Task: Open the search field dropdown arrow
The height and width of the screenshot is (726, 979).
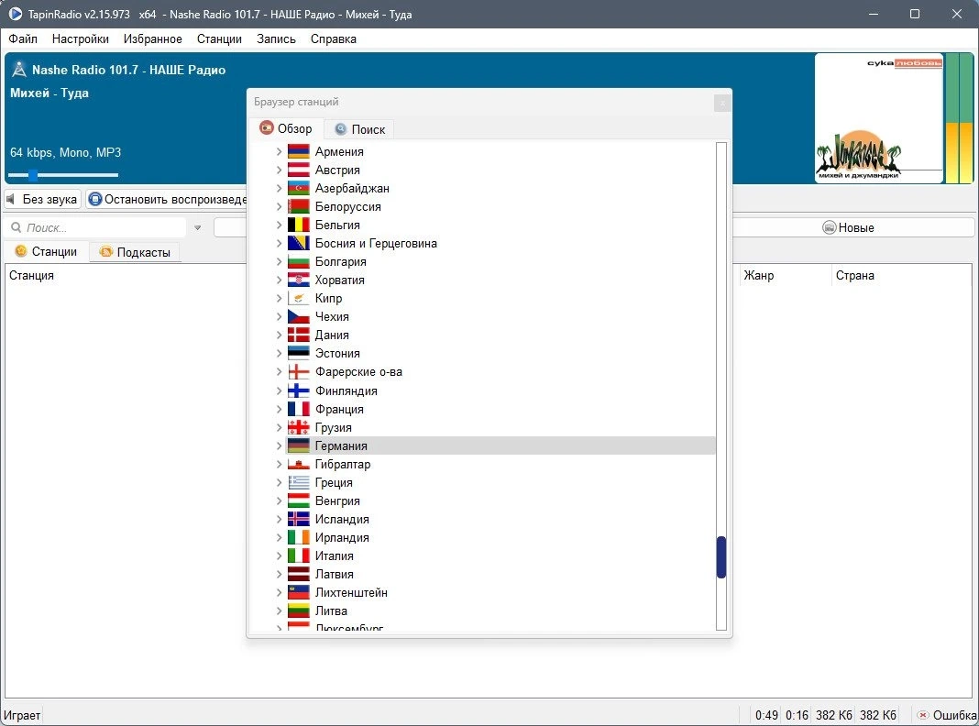Action: point(197,228)
